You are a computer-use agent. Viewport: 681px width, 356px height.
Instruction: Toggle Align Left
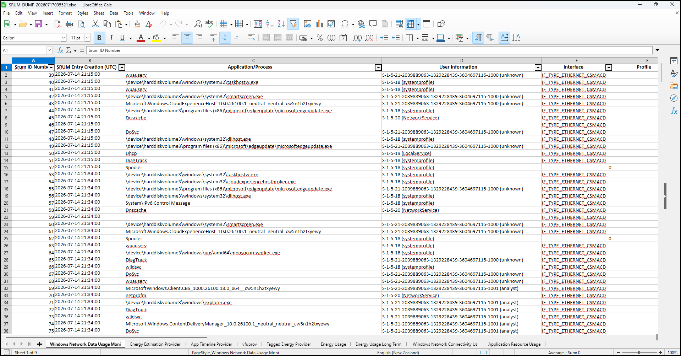(175, 38)
